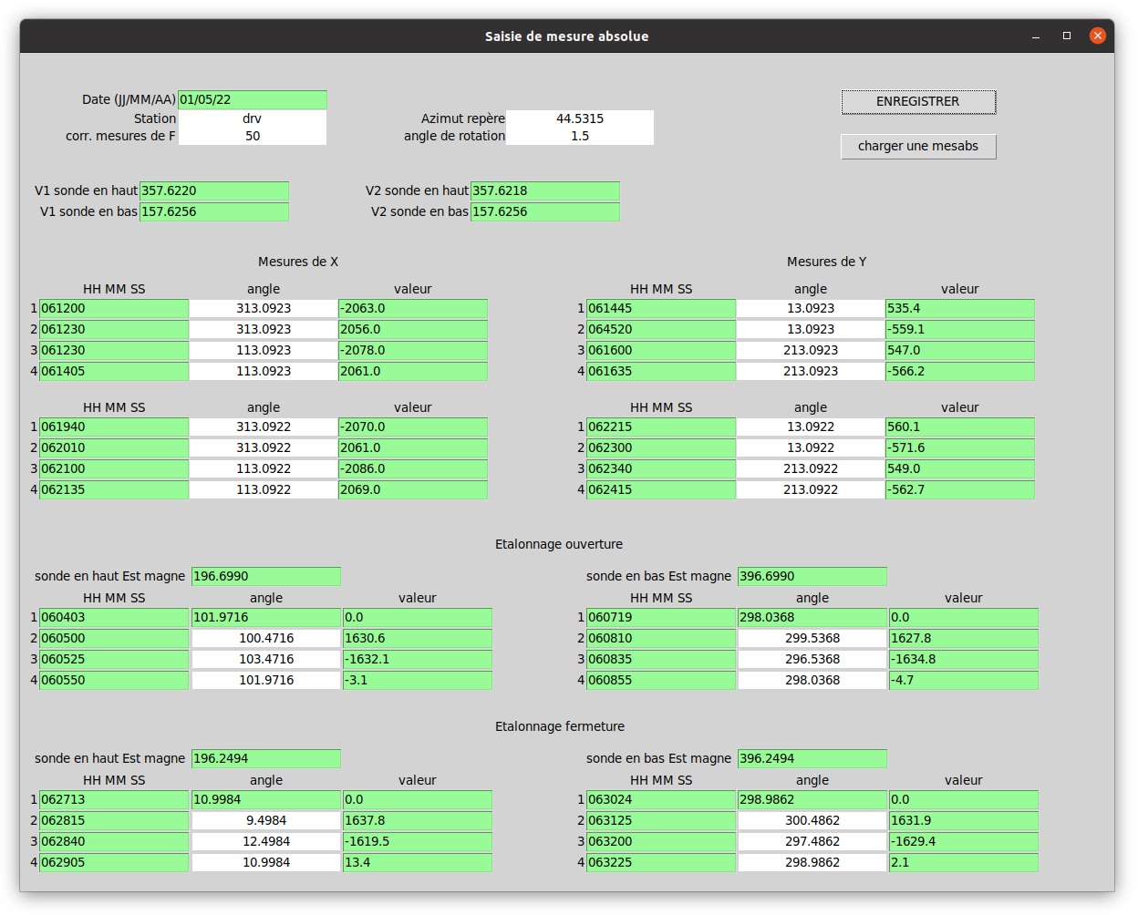Select the valeur field containing -2063.0
Viewport: 1138px width, 915px height.
point(412,309)
